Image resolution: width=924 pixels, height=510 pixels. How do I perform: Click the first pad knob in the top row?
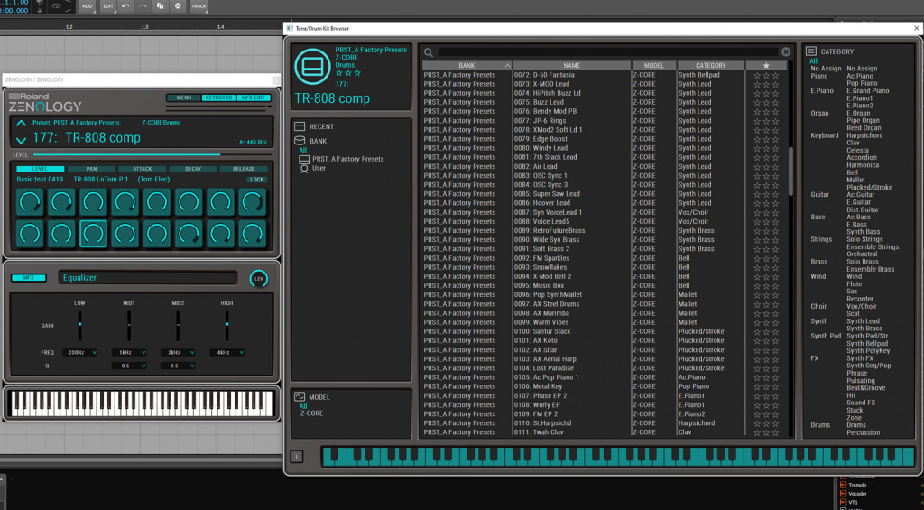30,202
